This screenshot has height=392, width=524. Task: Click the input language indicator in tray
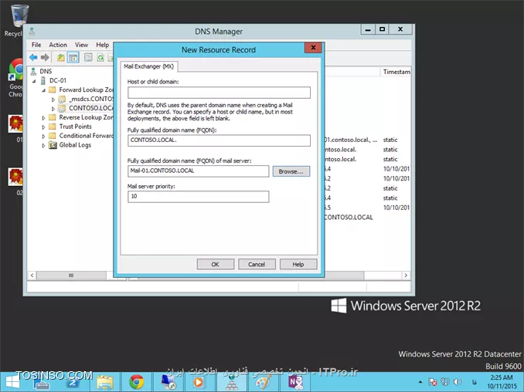coord(474,382)
